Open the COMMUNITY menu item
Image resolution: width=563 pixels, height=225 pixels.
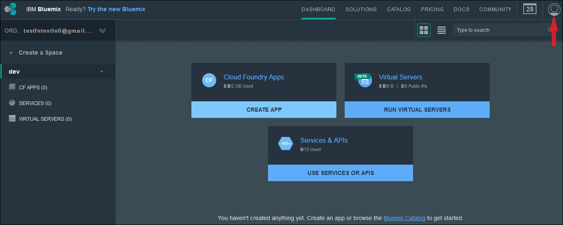pyautogui.click(x=495, y=9)
